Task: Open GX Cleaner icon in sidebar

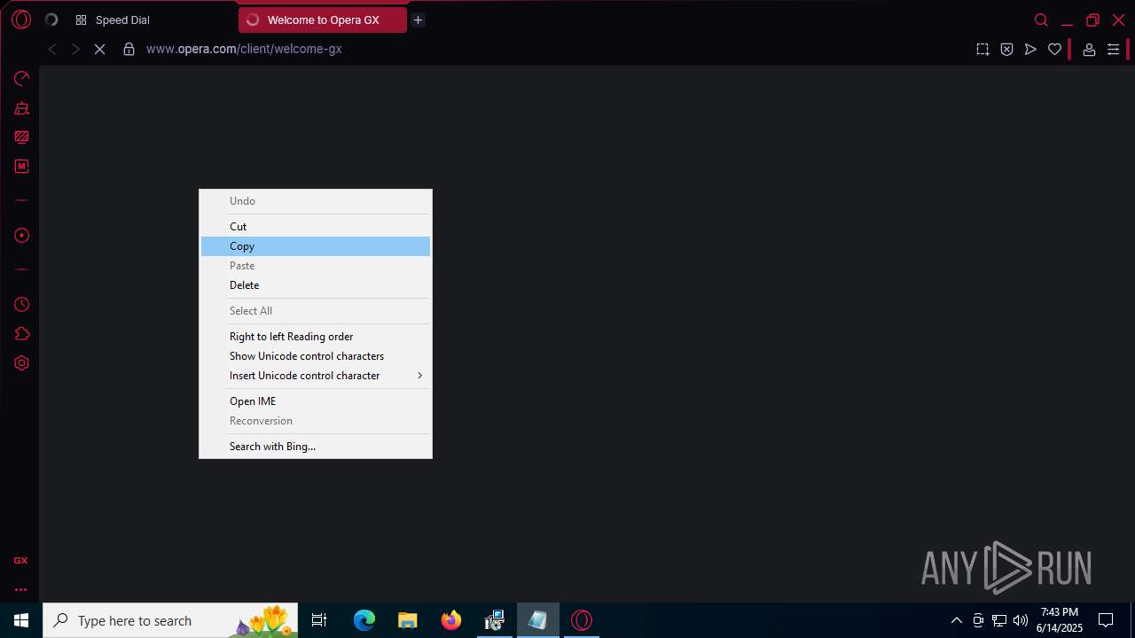Action: point(22,108)
